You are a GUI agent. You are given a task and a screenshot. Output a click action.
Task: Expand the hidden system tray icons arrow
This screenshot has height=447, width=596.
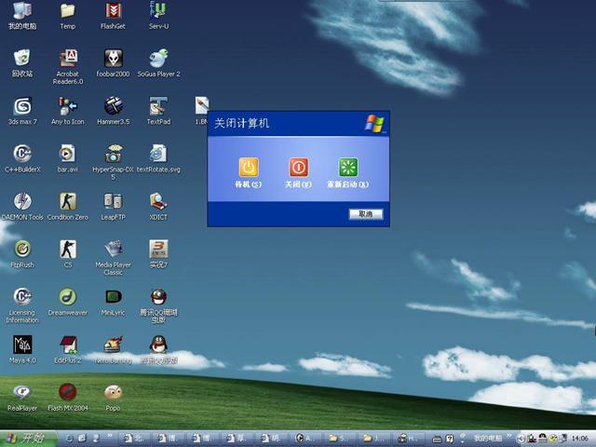coord(521,439)
